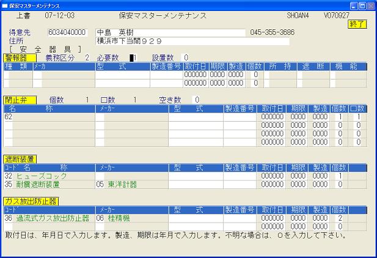
Task: Select the yellow 閉止弁 section label
Action: coord(20,100)
